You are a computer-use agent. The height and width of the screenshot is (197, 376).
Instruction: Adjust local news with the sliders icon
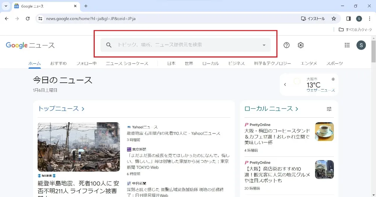pyautogui.click(x=329, y=109)
